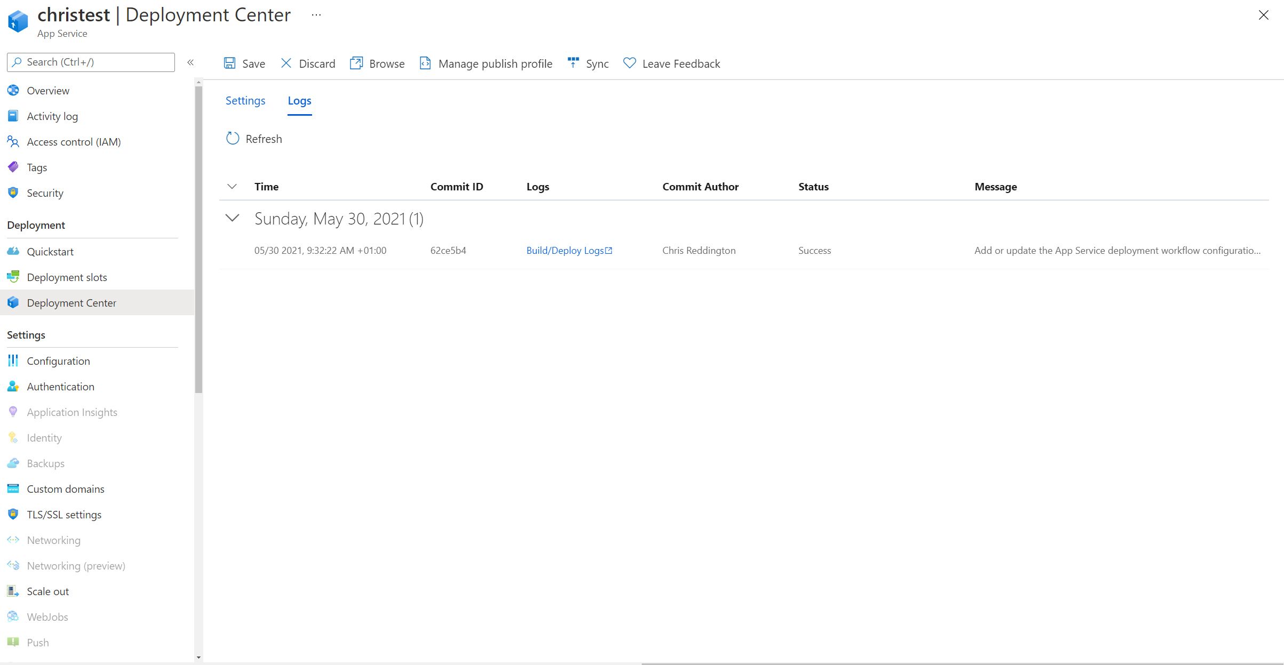Select the Overview icon in the sidebar
Screen dimensions: 1284x665
click(13, 90)
